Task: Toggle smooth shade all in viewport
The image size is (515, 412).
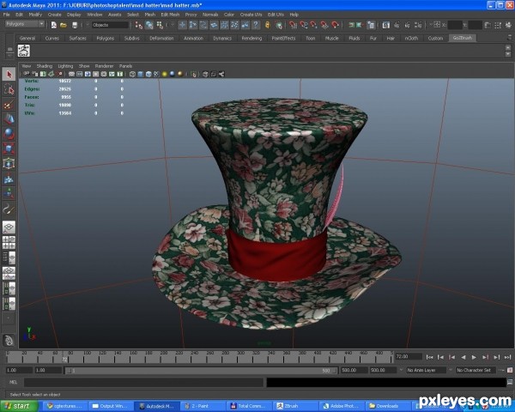Action: click(140, 74)
